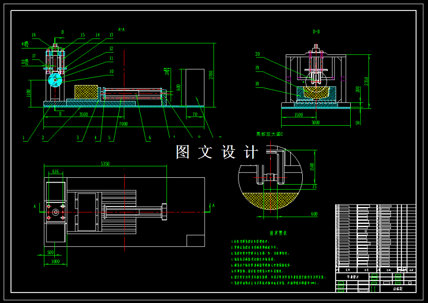Click the yellow hatched area in detail C
The height and width of the screenshot is (303, 428).
pos(270,200)
